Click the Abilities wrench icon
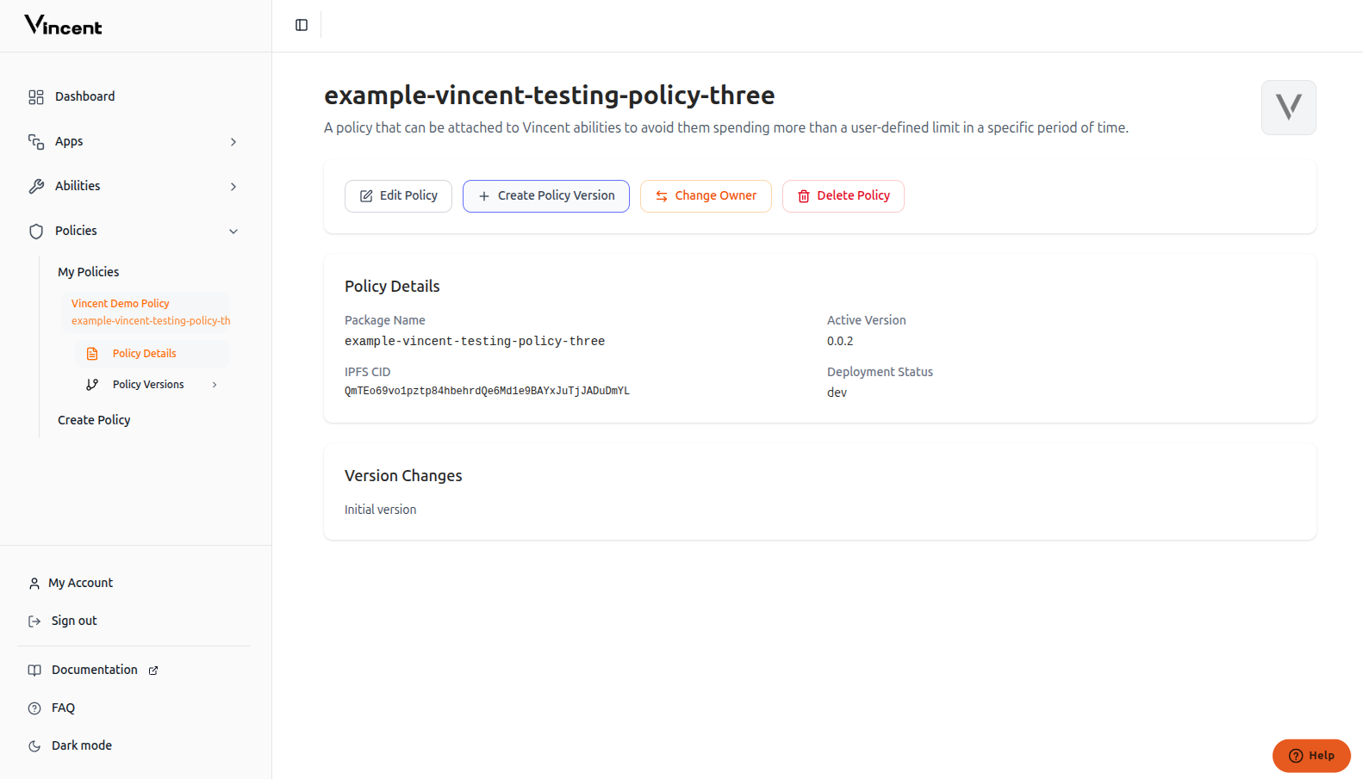 [x=36, y=186]
